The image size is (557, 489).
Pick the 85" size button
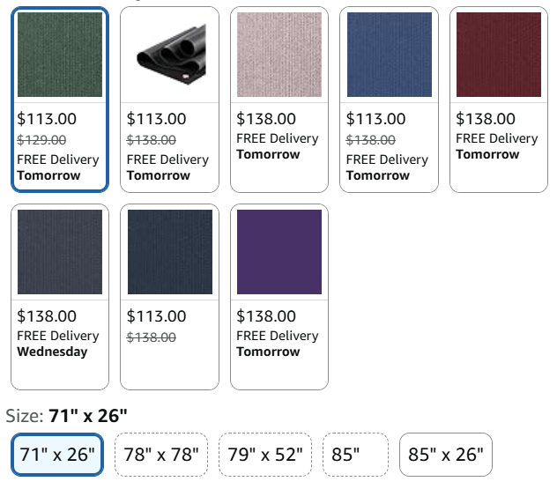point(355,455)
